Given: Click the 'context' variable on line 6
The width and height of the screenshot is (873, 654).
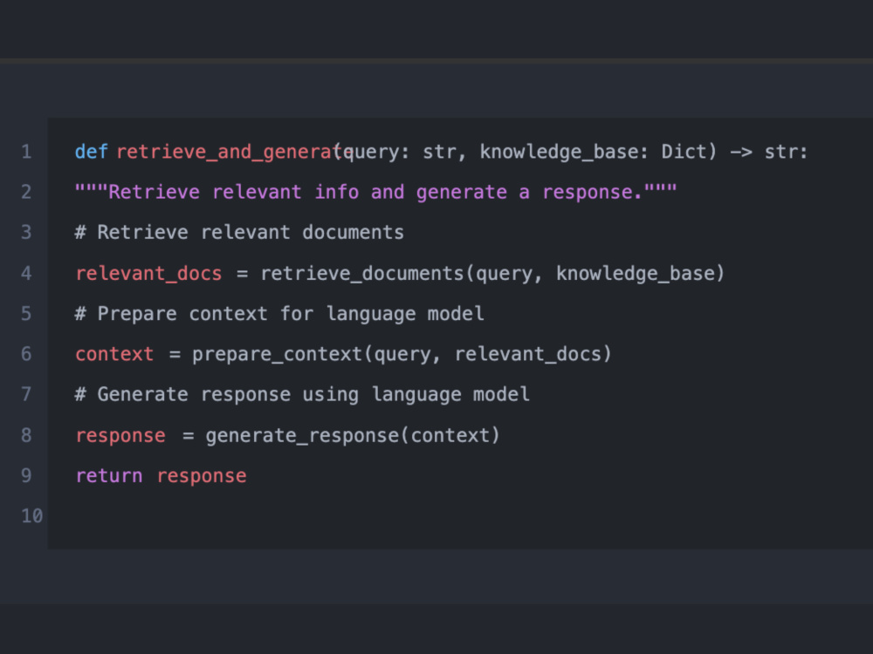Looking at the screenshot, I should click(x=114, y=354).
